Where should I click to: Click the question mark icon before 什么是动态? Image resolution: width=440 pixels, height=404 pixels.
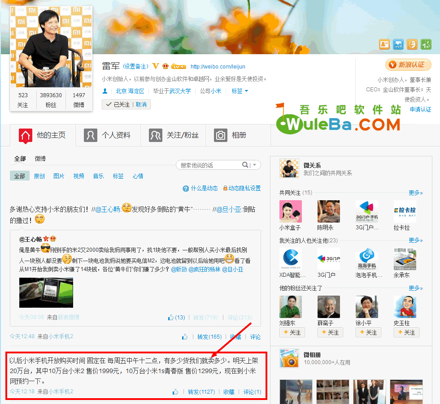click(x=186, y=189)
